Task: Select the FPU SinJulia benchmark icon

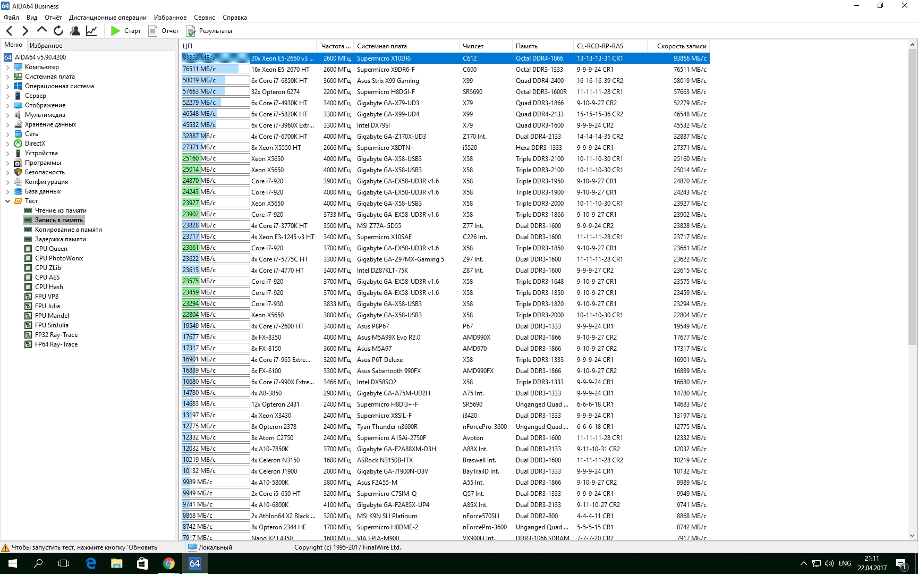Action: point(28,325)
